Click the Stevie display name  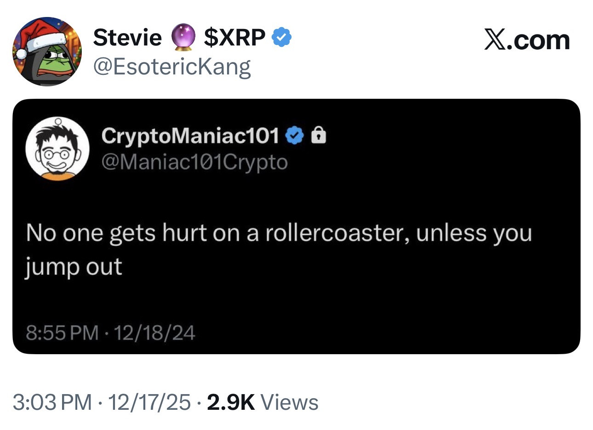coord(127,37)
